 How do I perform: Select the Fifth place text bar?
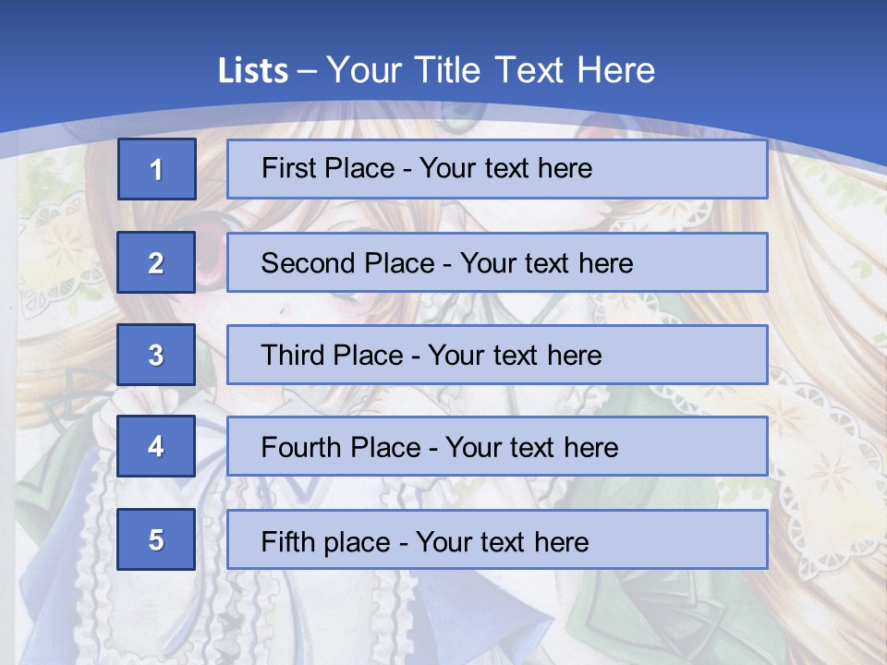coord(496,539)
